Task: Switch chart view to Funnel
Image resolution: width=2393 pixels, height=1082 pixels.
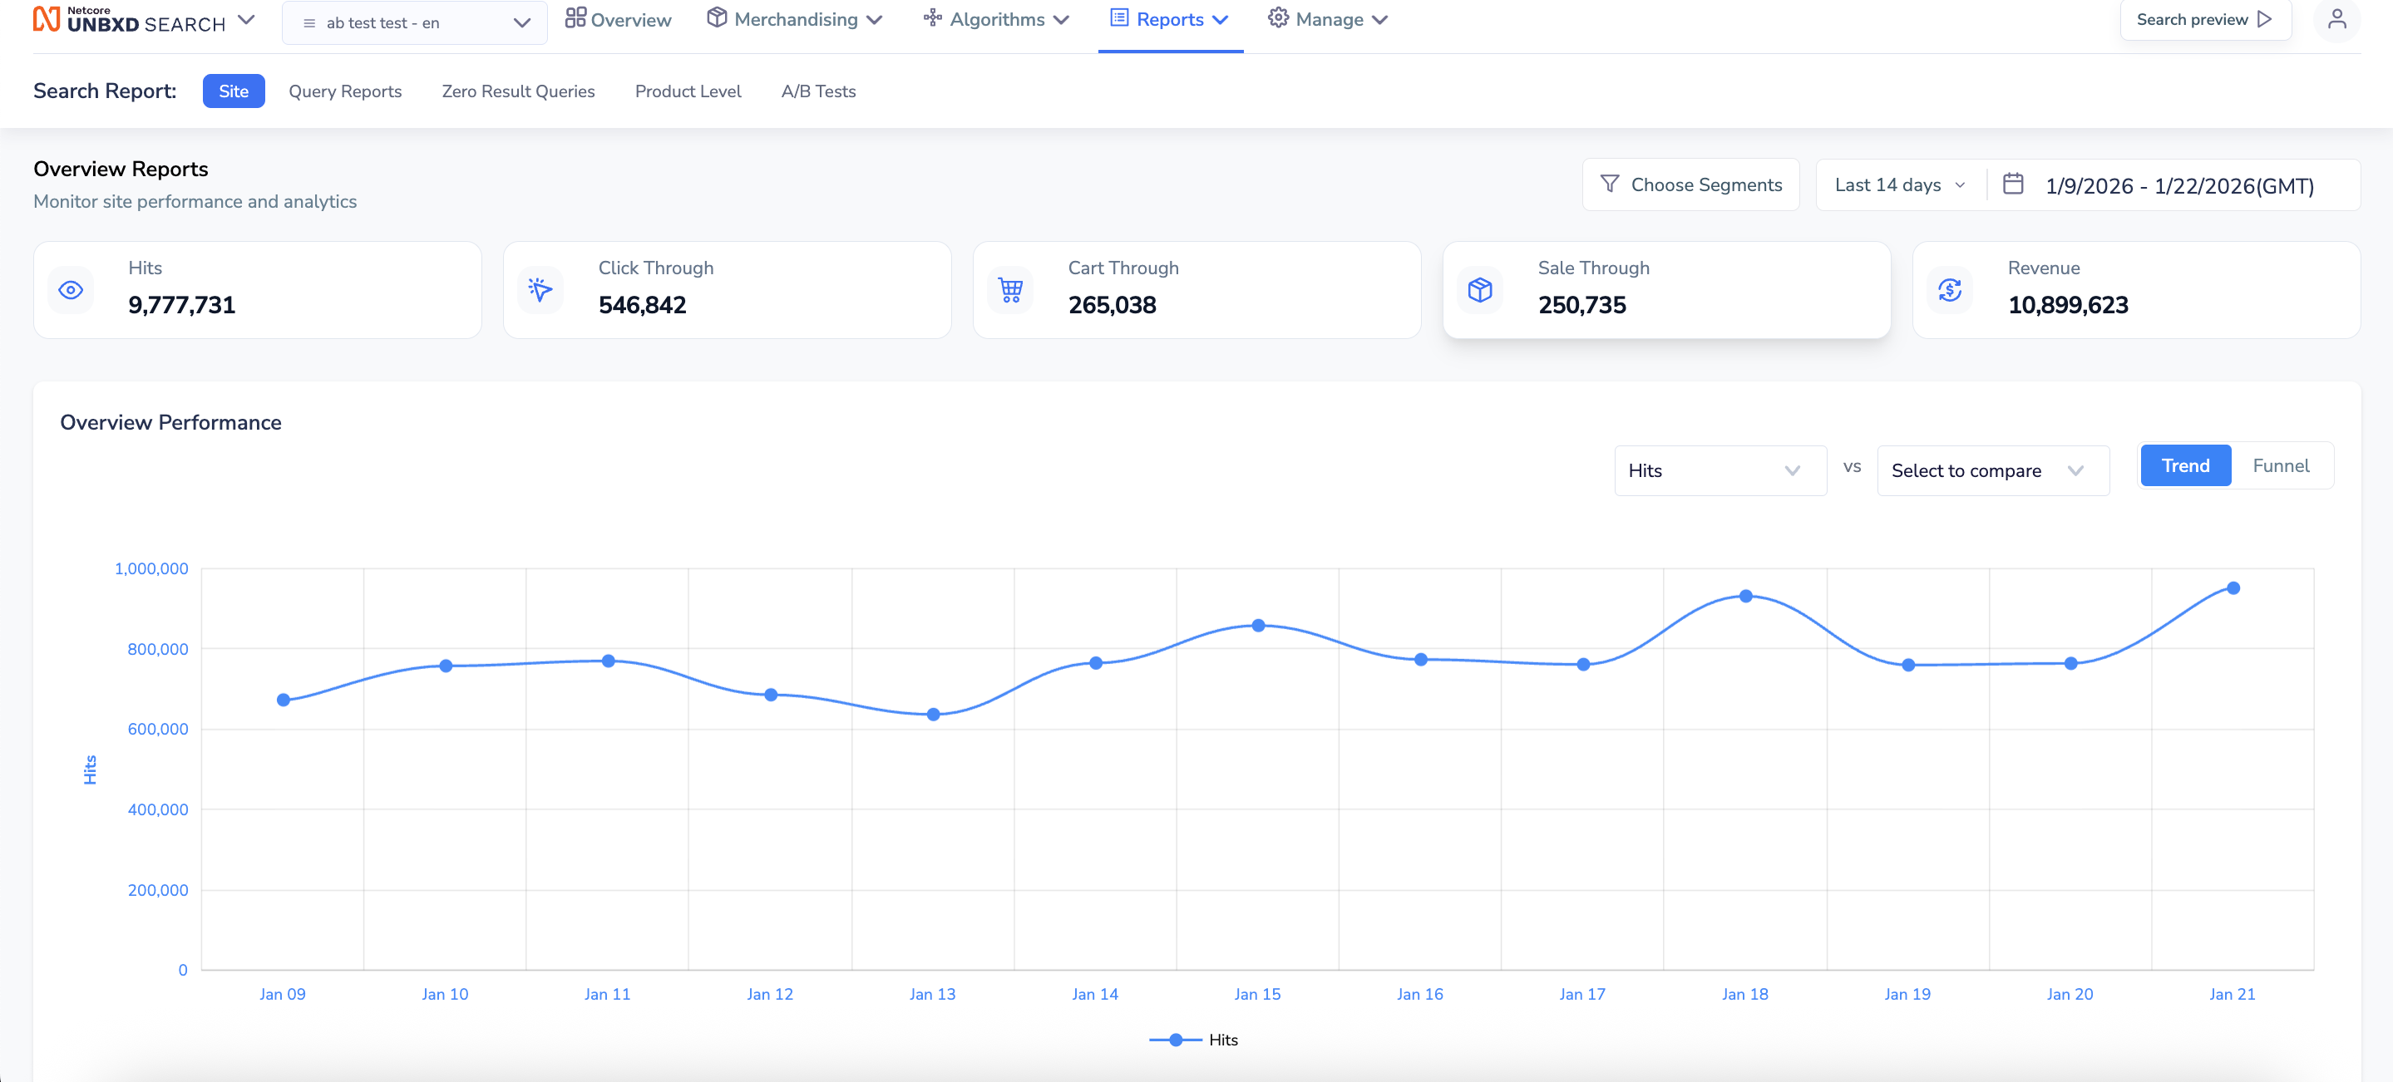Action: [x=2280, y=465]
